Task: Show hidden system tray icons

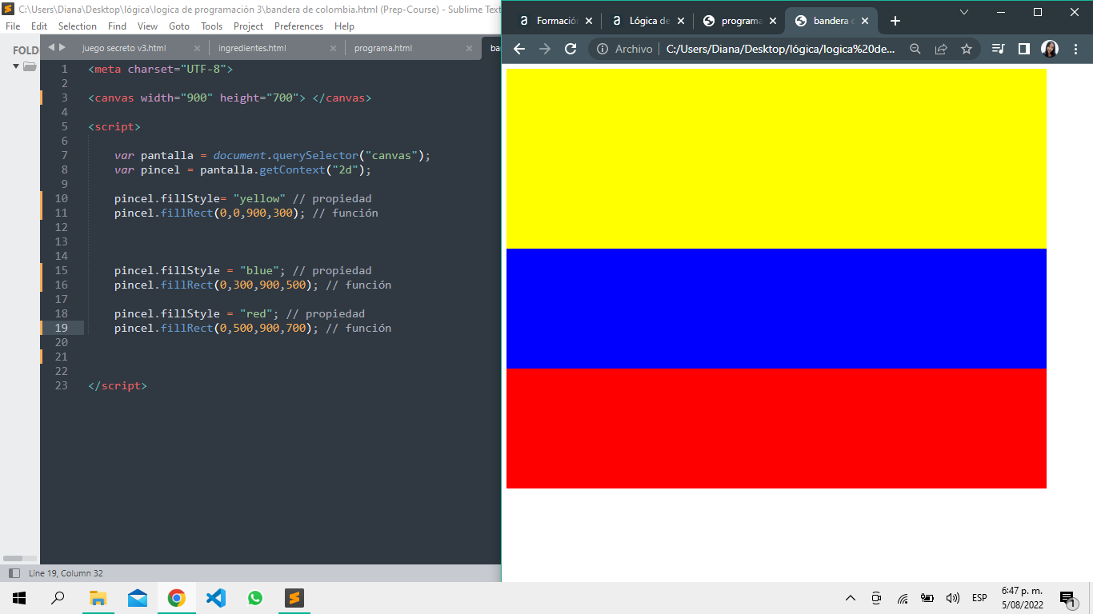Action: pos(851,598)
